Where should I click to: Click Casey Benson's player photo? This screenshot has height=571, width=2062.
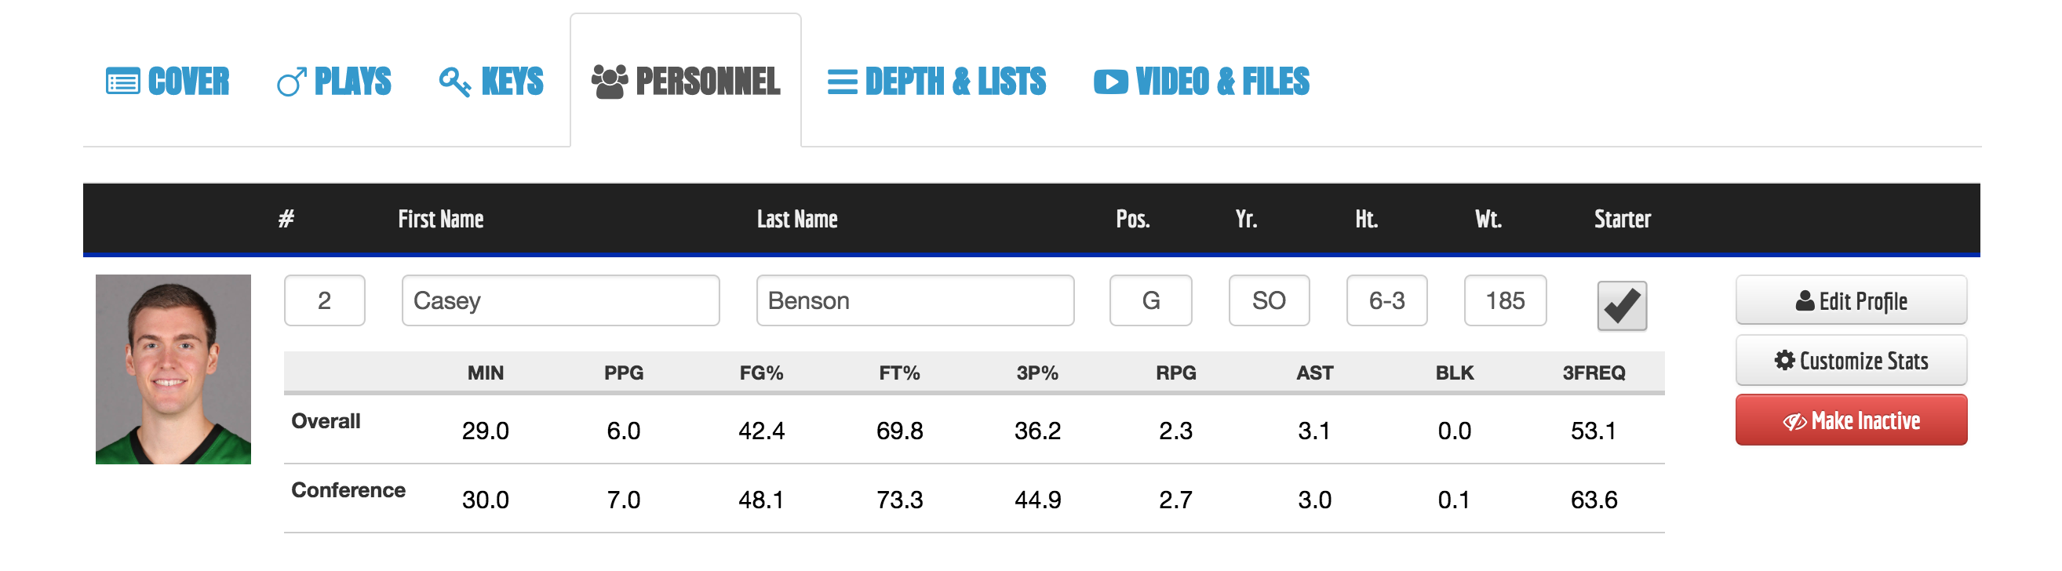point(173,369)
